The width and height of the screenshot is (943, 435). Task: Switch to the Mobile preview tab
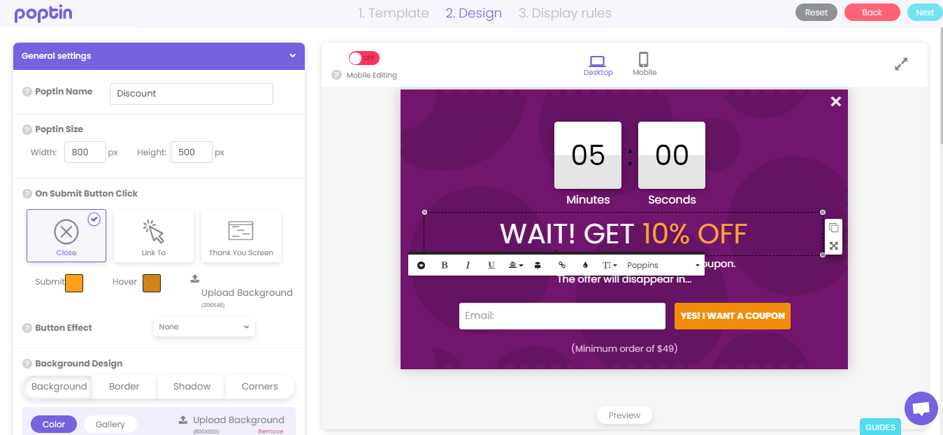point(644,64)
